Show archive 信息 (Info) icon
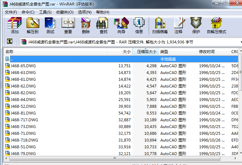 click(x=139, y=23)
